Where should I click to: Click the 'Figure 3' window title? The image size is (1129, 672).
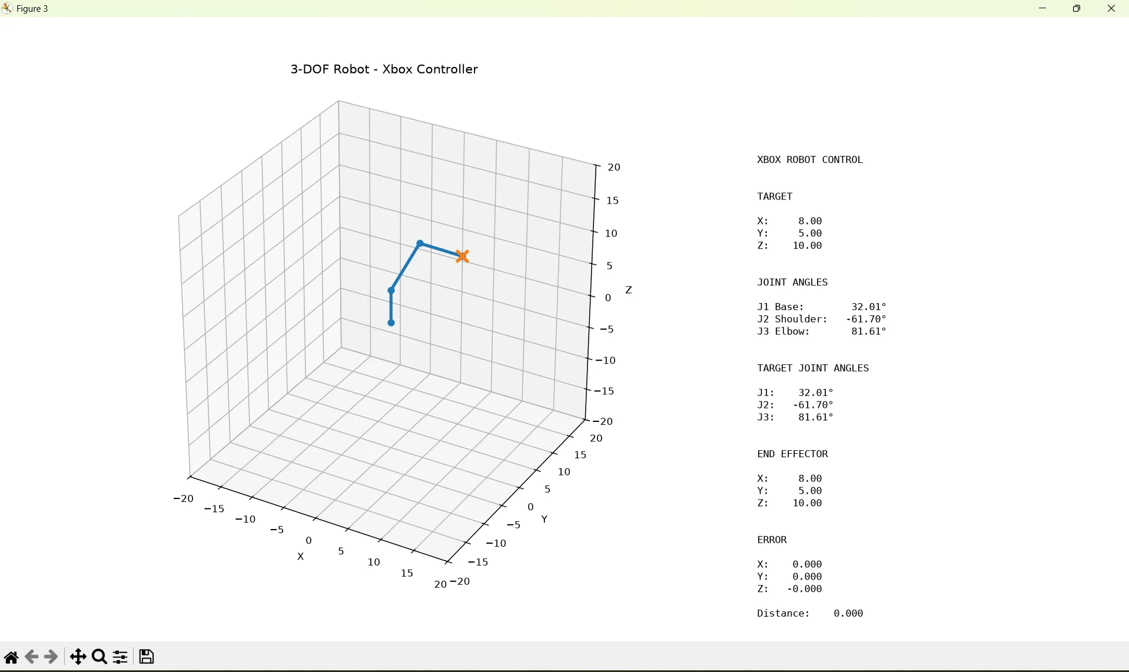click(x=33, y=9)
